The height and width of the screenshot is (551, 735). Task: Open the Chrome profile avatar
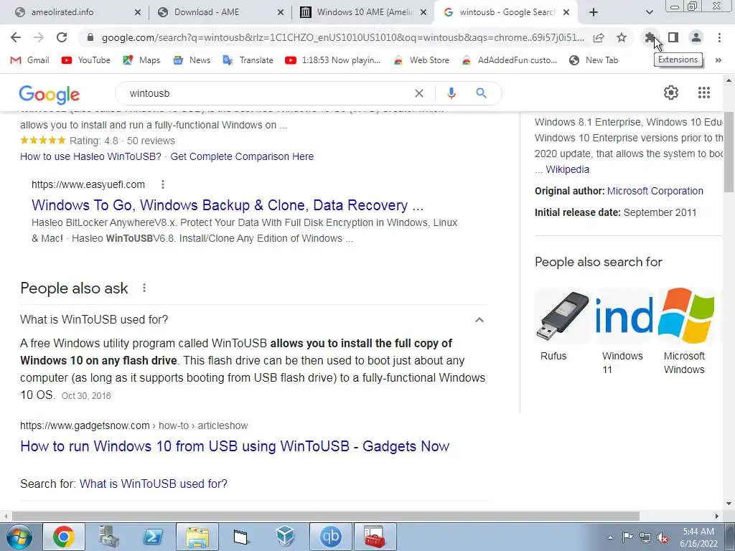(x=696, y=37)
